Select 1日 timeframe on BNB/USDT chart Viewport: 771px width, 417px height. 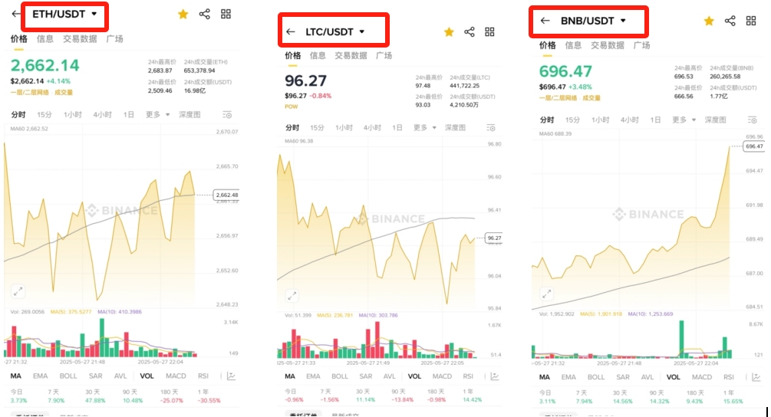655,120
